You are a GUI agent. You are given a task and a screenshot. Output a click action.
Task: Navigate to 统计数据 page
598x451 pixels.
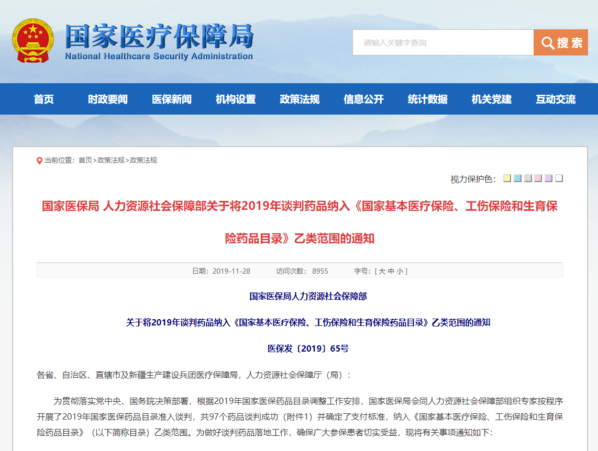pyautogui.click(x=427, y=99)
